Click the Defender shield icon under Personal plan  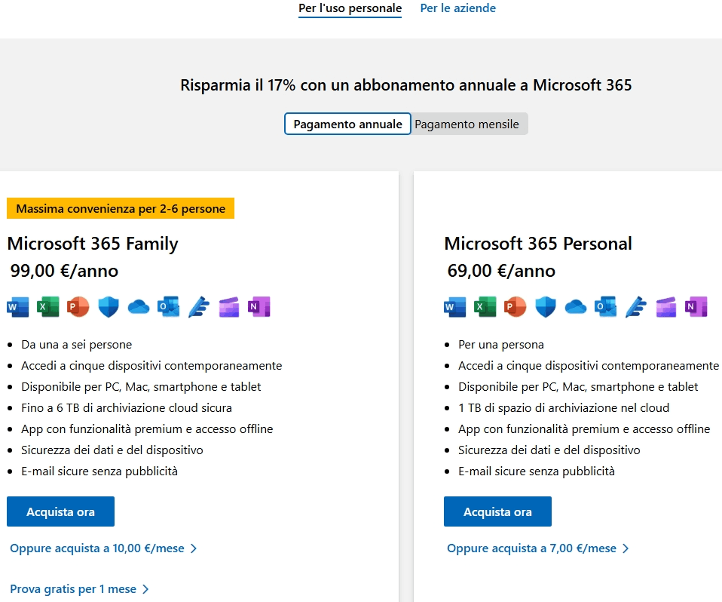point(546,307)
